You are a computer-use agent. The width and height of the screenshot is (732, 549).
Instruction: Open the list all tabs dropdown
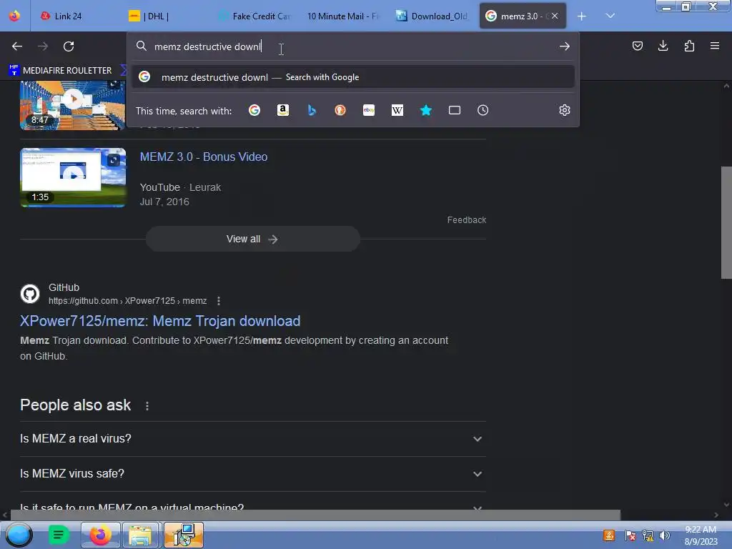coord(610,16)
